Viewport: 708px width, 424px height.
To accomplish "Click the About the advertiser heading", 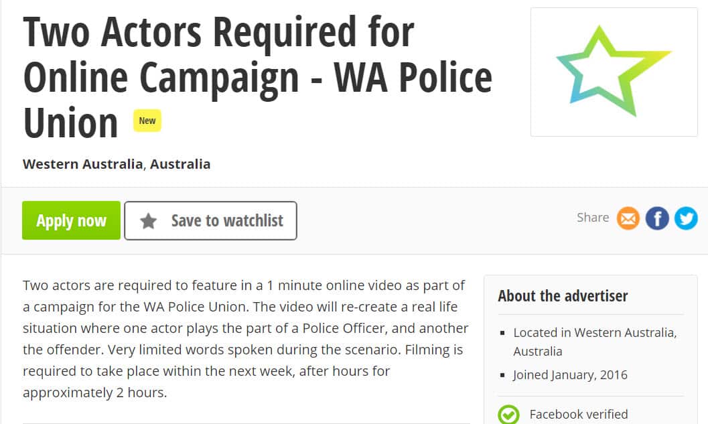I will coord(563,295).
